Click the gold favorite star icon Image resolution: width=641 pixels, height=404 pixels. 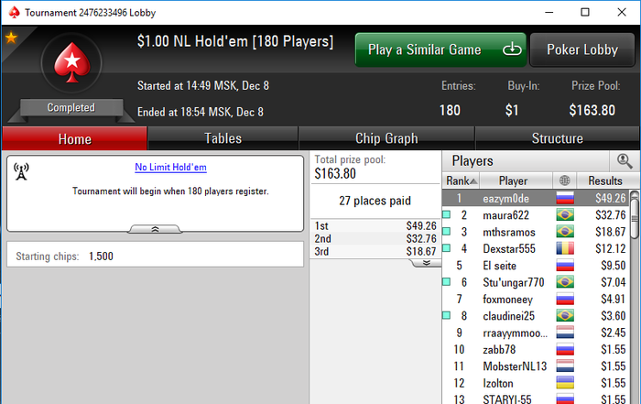11,38
